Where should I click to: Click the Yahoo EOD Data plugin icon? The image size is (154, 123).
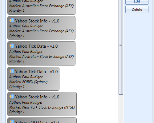[x=12, y=121]
